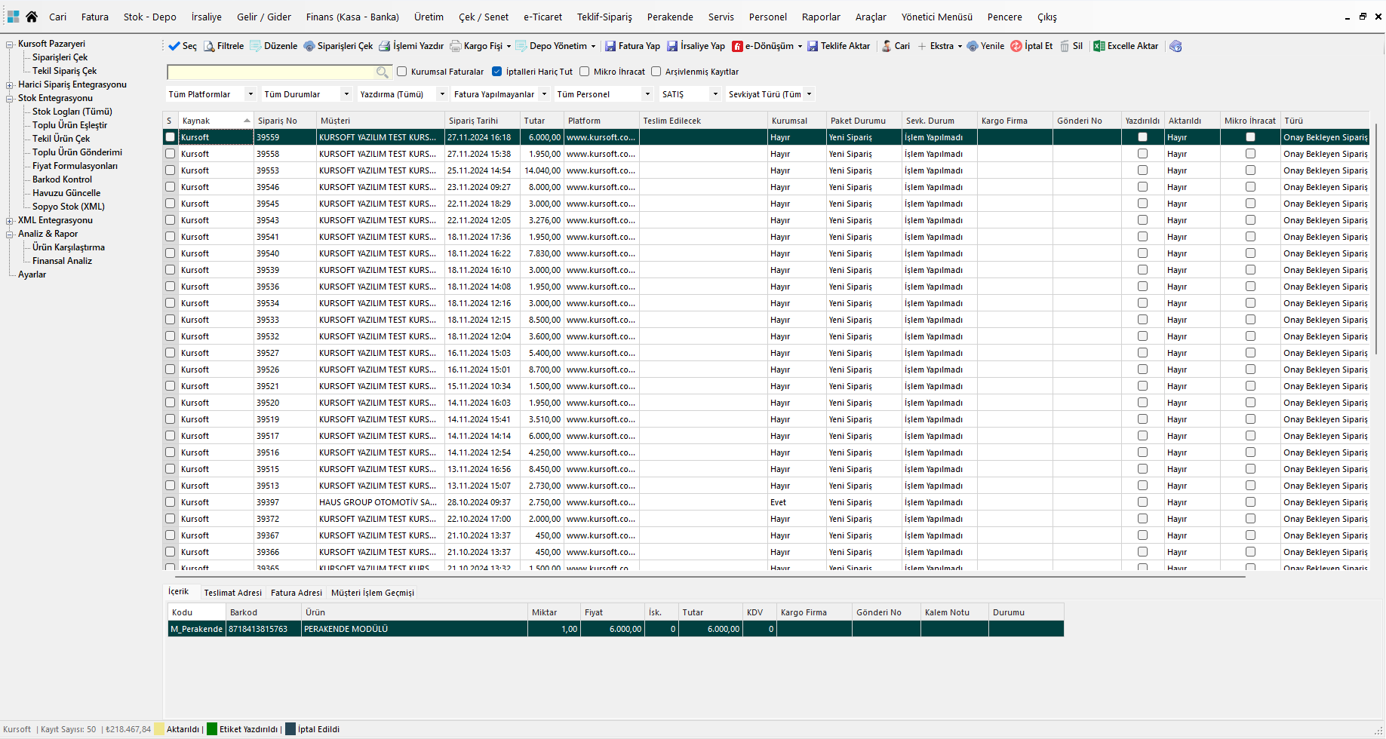Fetch orders with Siparişleri Çek toolbar icon

click(309, 46)
